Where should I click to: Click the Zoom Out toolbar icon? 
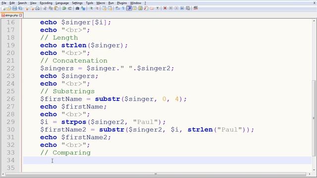coord(97,8)
